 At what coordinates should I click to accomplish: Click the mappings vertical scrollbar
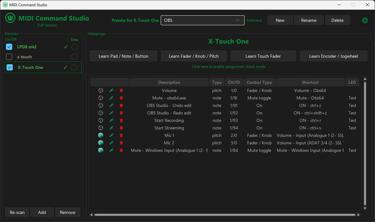tap(365, 143)
